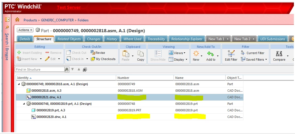Click the Compare icon

click(x=279, y=54)
